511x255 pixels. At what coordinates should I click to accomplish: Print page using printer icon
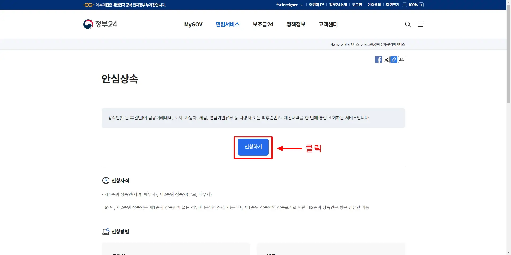pyautogui.click(x=401, y=60)
